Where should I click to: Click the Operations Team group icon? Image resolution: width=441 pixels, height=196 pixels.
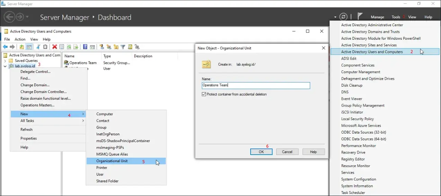66,63
